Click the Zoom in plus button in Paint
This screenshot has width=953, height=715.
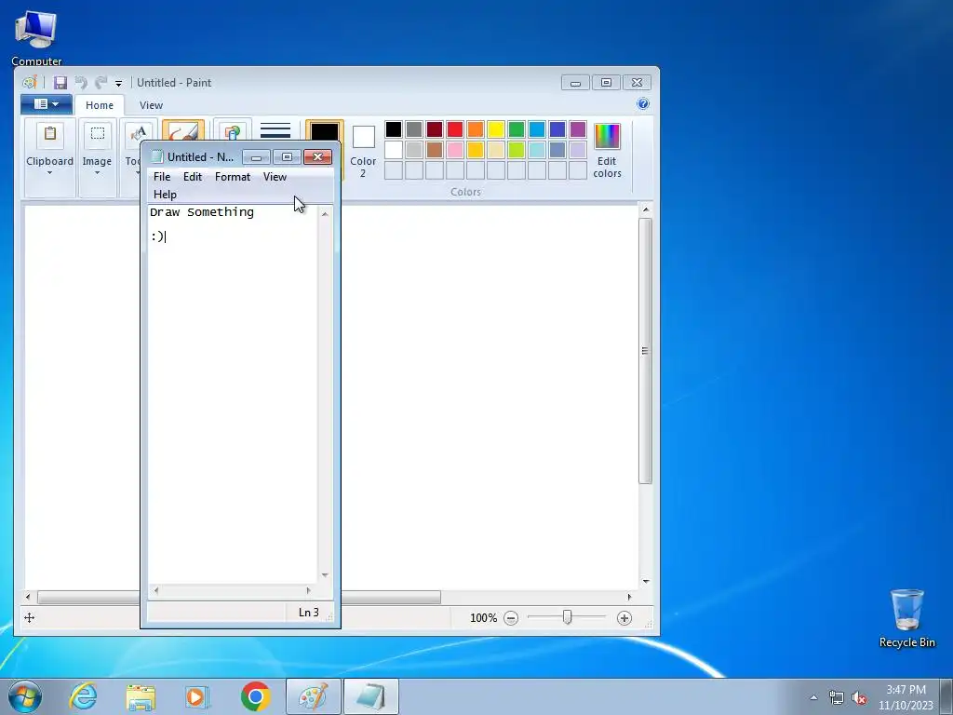click(x=624, y=618)
